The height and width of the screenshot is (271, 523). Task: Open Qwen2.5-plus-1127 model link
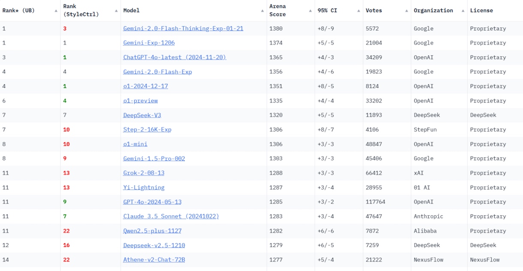coord(152,231)
